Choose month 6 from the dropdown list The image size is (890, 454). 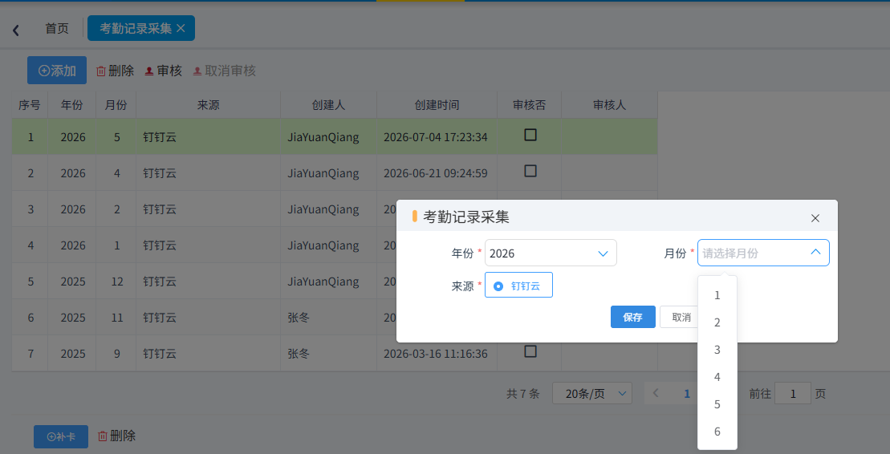pyautogui.click(x=717, y=432)
